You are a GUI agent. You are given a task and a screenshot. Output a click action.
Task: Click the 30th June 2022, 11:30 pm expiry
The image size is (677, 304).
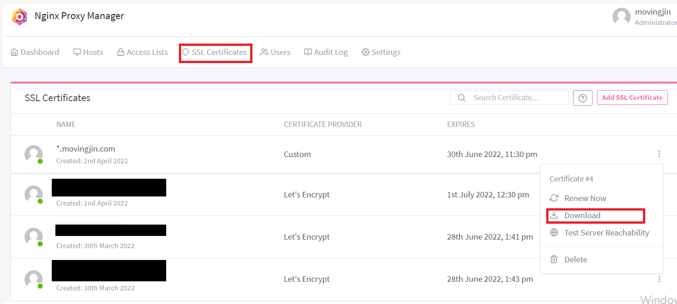tap(492, 154)
